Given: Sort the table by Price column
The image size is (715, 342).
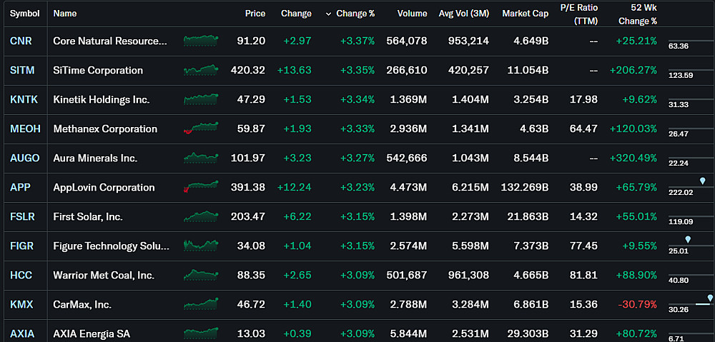Looking at the screenshot, I should (255, 14).
